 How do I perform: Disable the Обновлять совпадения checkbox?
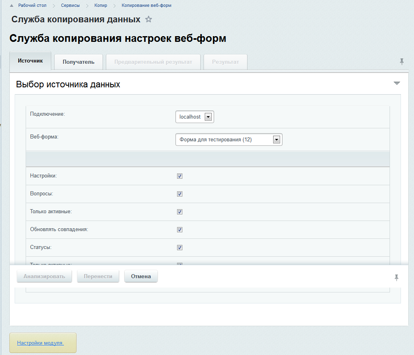(180, 230)
